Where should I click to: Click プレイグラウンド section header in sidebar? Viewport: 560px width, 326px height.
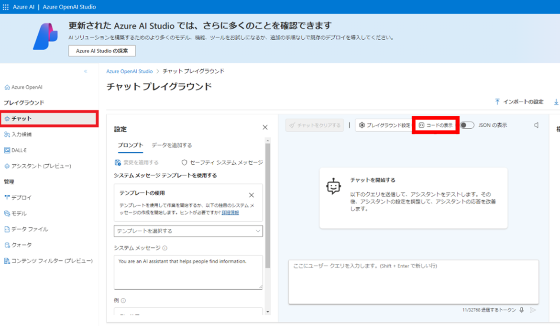(x=24, y=103)
